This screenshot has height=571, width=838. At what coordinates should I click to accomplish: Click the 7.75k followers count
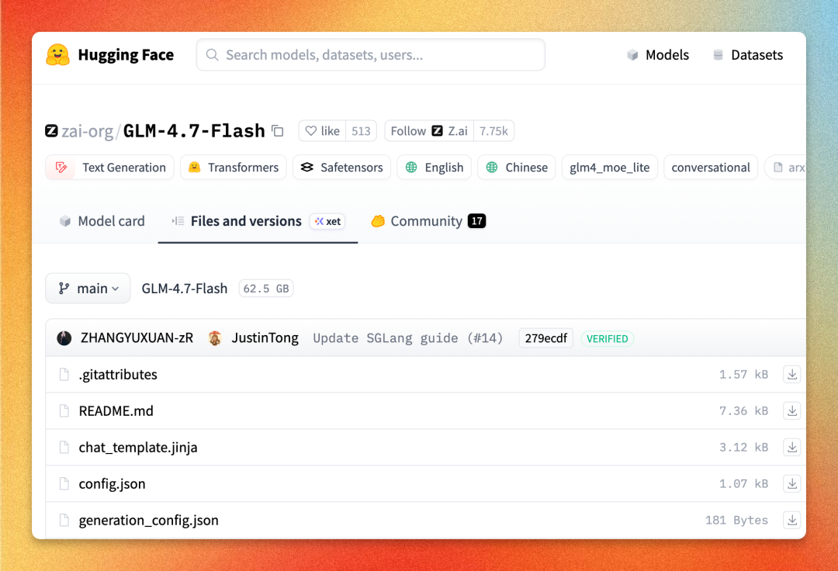click(x=493, y=131)
